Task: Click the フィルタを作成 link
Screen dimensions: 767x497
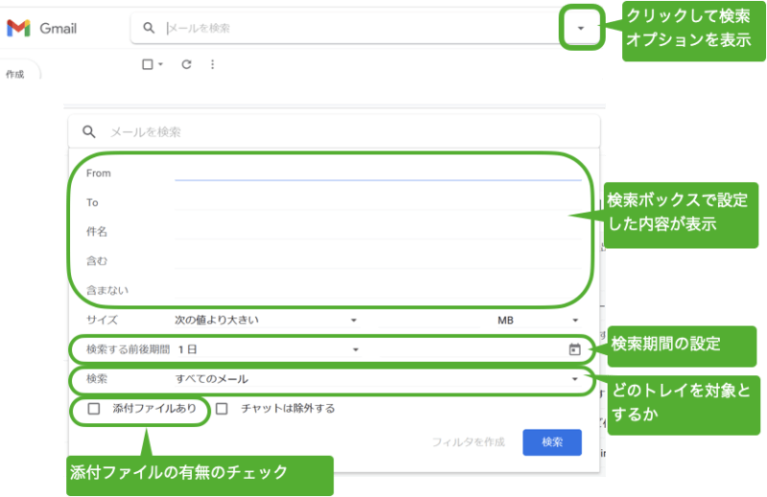Action: pyautogui.click(x=468, y=441)
